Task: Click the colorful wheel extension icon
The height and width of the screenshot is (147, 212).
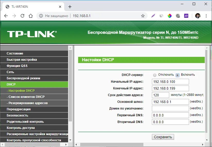Action: pyautogui.click(x=169, y=16)
